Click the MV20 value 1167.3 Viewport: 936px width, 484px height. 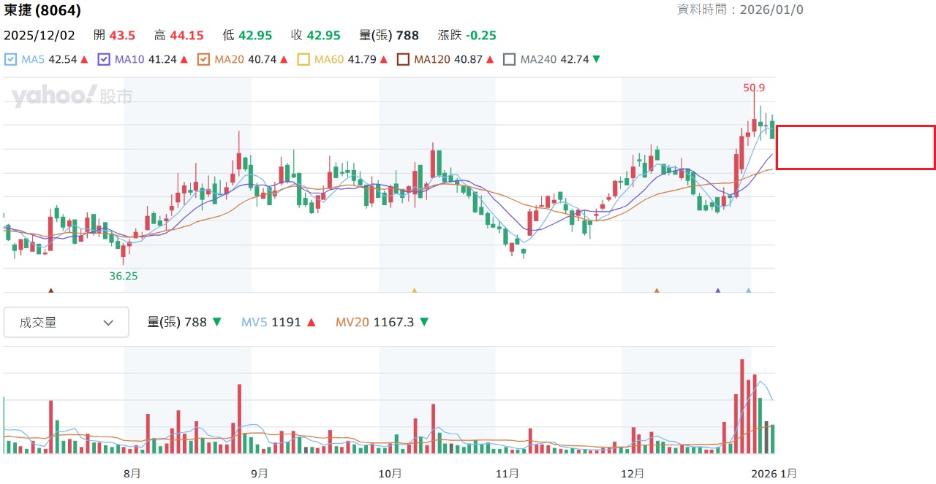tap(394, 322)
